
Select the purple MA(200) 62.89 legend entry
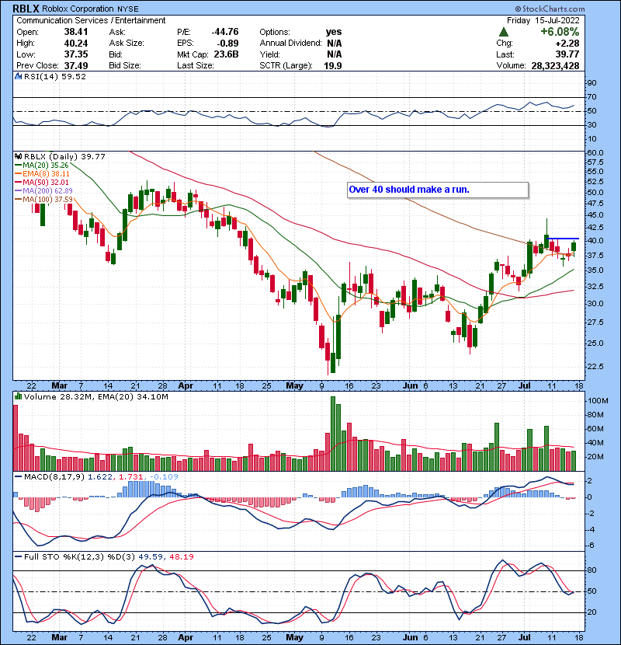pyautogui.click(x=48, y=191)
